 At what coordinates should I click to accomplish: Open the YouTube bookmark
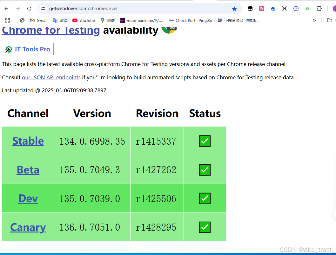point(84,20)
